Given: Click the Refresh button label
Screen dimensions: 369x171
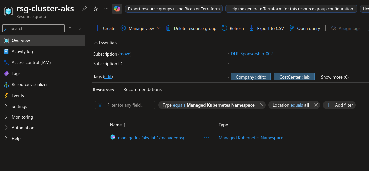Looking at the screenshot, I should coord(237,28).
